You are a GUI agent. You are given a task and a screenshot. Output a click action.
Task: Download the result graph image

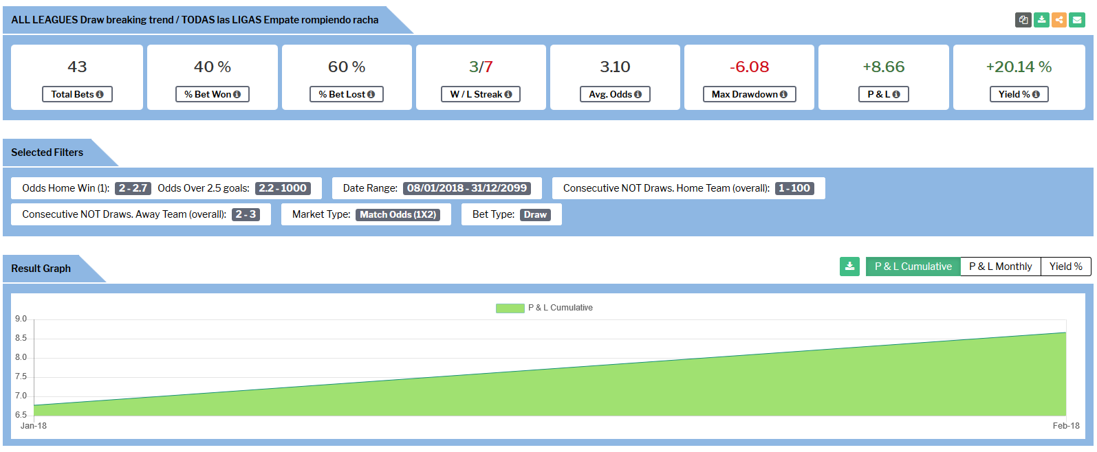click(x=849, y=267)
